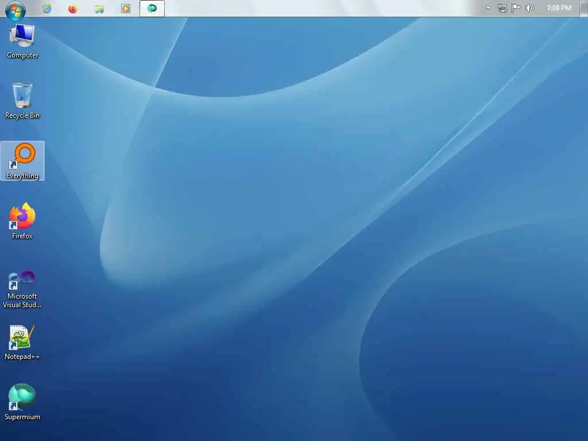Select the Recycle Bin desktop icon
Image resolution: width=588 pixels, height=441 pixels.
click(x=22, y=101)
